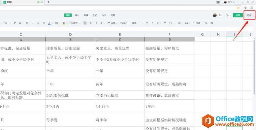Image resolution: width=256 pixels, height=130 pixels.
Task: Expand the font size dropdown
Action: click(10, 23)
